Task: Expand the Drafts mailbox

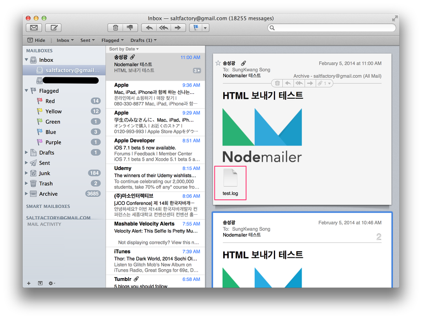Action: tap(27, 152)
